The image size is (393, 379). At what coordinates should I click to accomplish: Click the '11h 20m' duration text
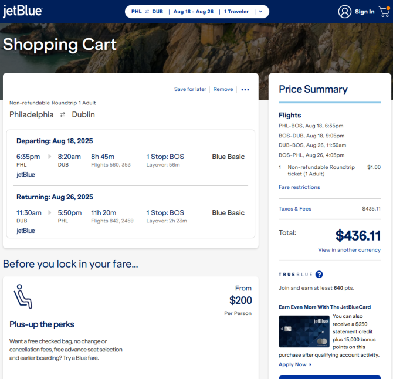click(104, 213)
